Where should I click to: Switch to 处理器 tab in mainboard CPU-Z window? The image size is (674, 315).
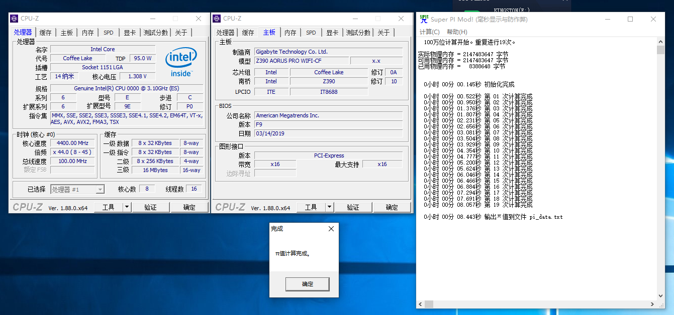pos(225,33)
